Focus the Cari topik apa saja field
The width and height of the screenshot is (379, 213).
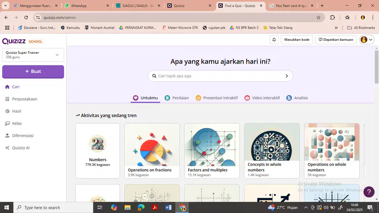(220, 76)
